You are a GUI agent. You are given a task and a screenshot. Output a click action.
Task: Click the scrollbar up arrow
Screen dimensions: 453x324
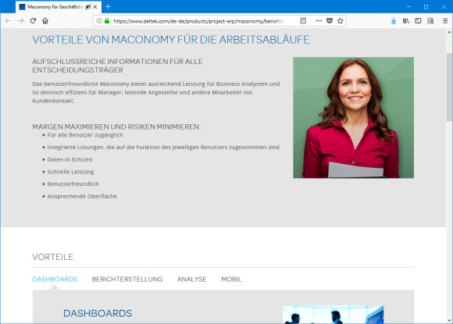pyautogui.click(x=449, y=31)
